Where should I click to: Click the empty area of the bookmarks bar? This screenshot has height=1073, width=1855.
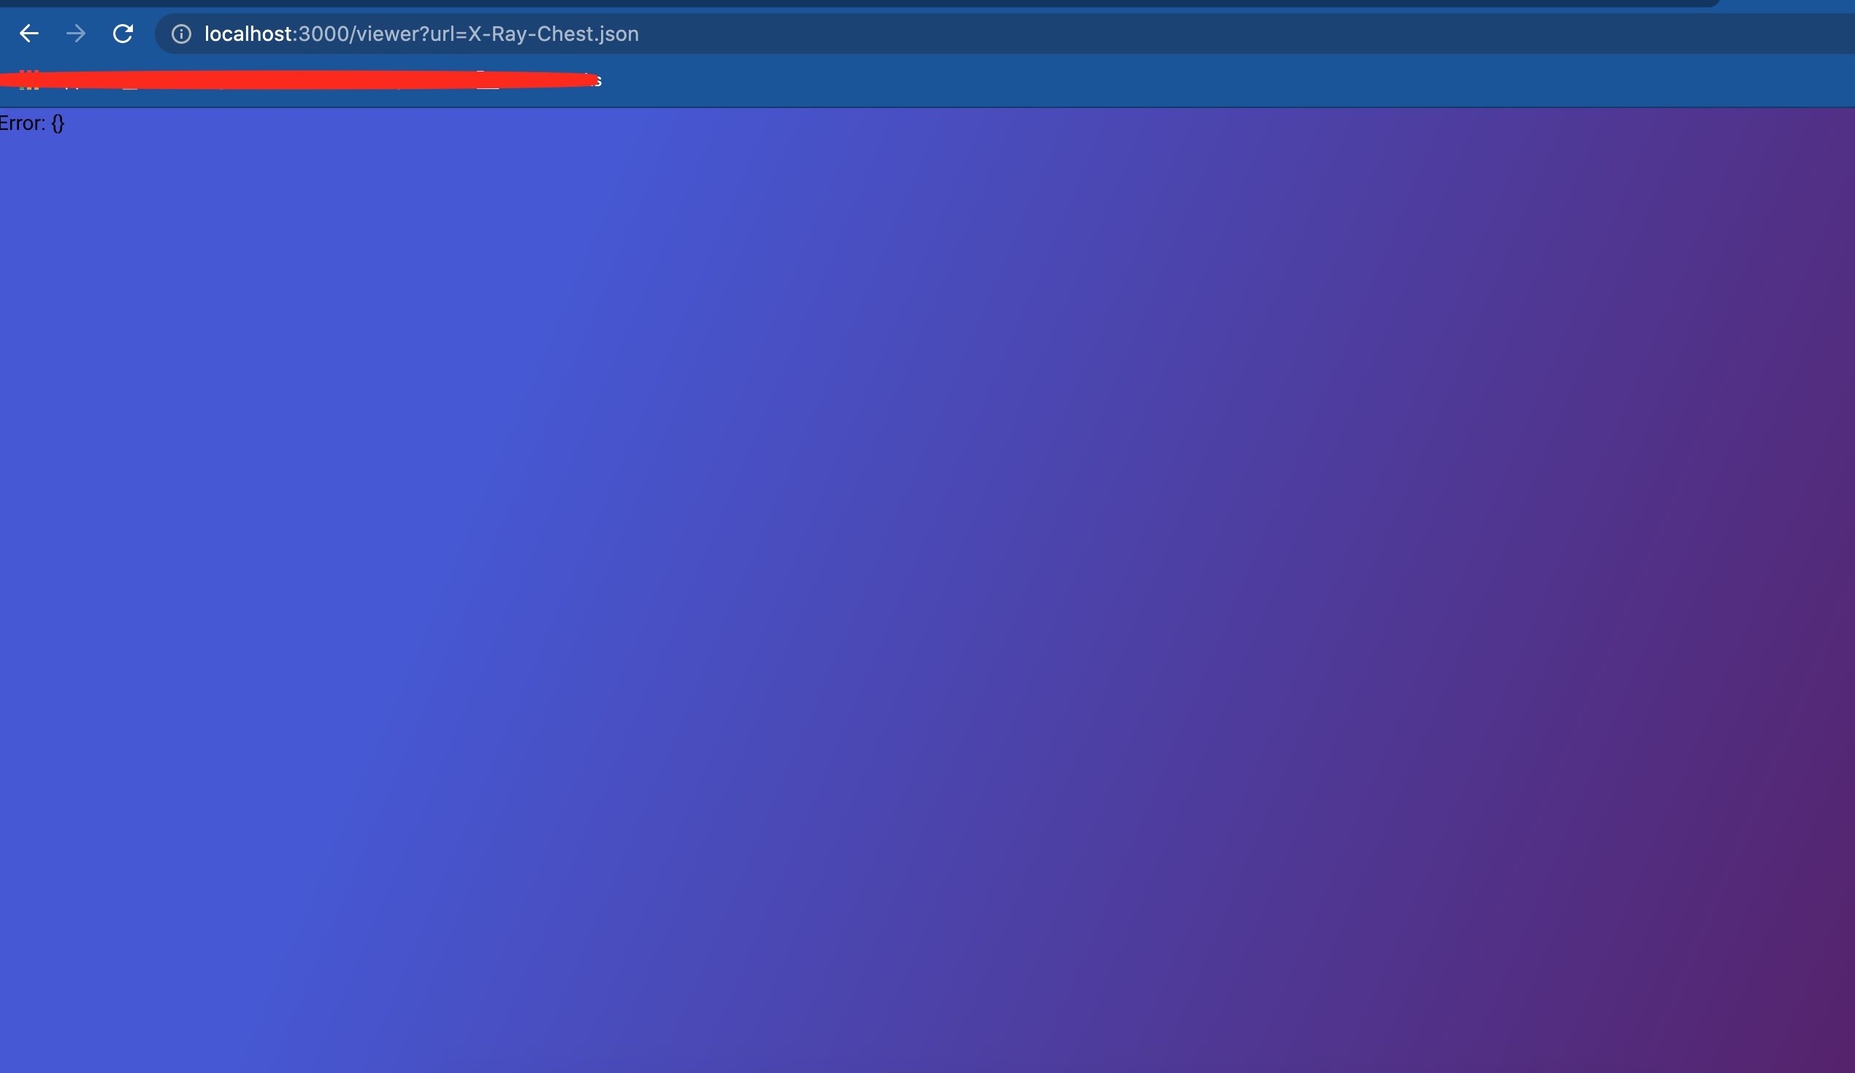pos(1178,81)
